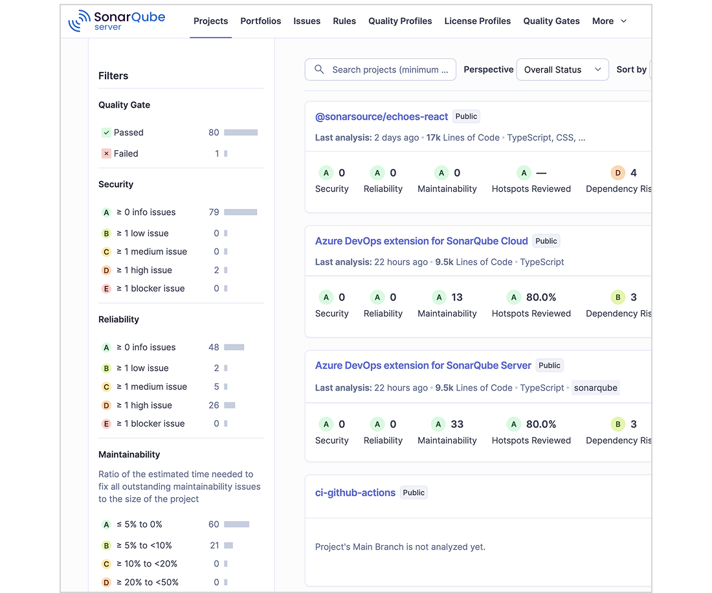The height and width of the screenshot is (593, 712).
Task: Expand the More menu in navigation
Action: click(609, 21)
